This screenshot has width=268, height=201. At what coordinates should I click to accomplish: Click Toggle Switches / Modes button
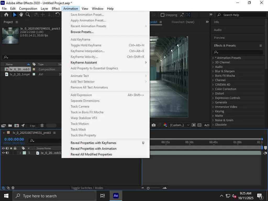pyautogui.click(x=87, y=188)
